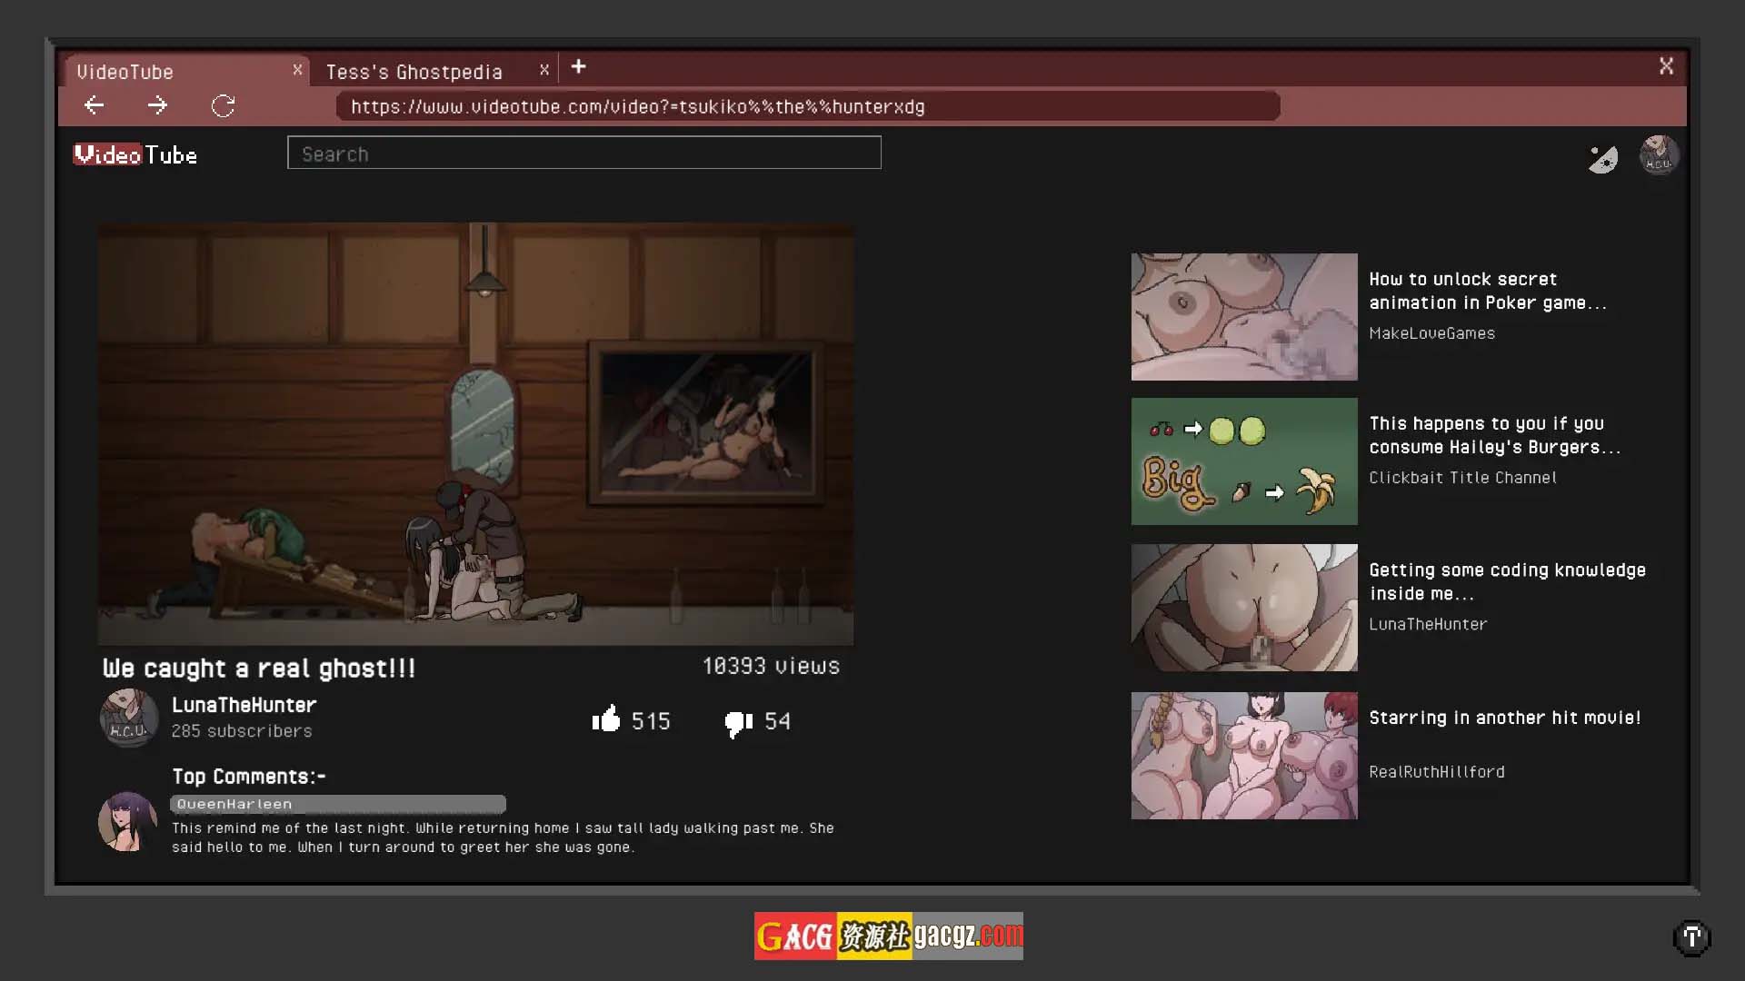Close the VideoTube tab

pos(297,70)
